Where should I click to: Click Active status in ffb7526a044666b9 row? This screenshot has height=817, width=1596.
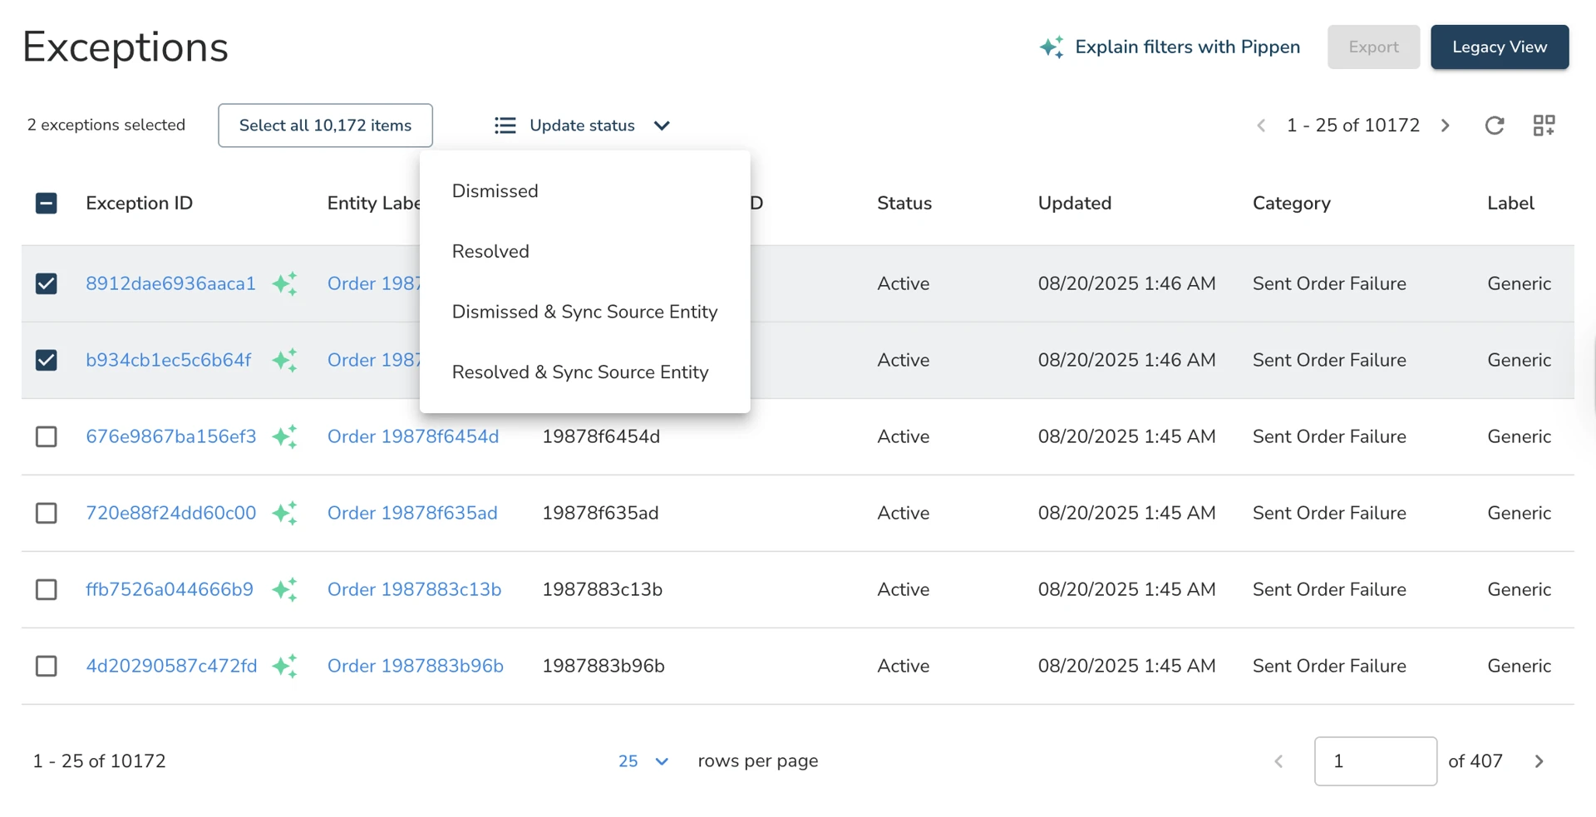[903, 589]
